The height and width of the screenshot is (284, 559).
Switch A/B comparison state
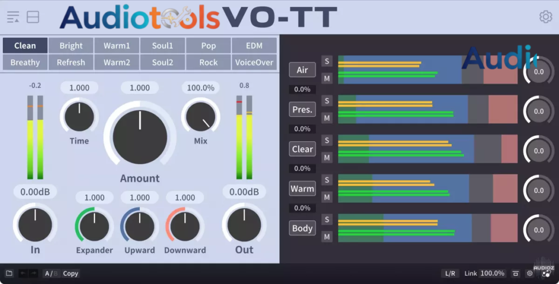coord(51,273)
